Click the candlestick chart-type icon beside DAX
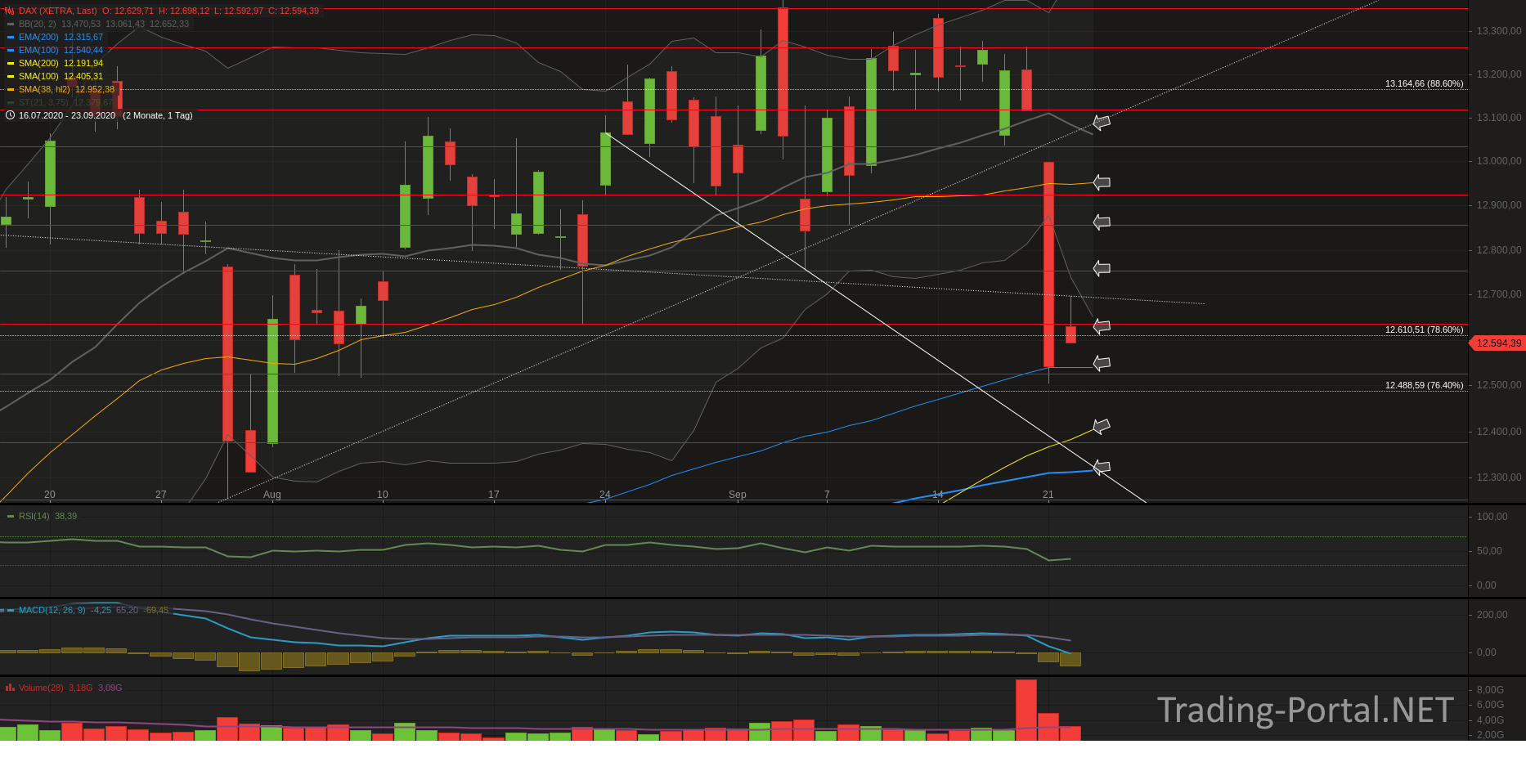1526x780 pixels. click(x=10, y=11)
